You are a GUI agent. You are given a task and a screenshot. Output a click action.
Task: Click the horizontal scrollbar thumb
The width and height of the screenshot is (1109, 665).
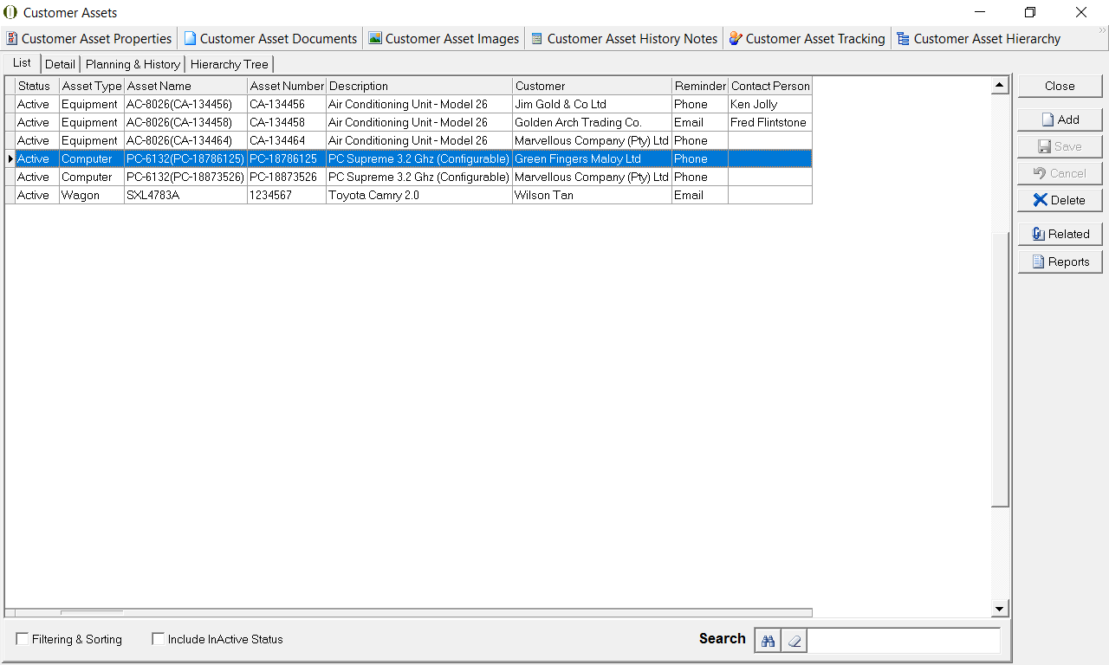pyautogui.click(x=91, y=612)
